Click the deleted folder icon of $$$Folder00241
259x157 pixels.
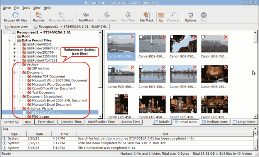24,44
